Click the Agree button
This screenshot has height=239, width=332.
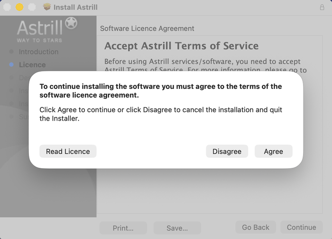[x=273, y=151]
